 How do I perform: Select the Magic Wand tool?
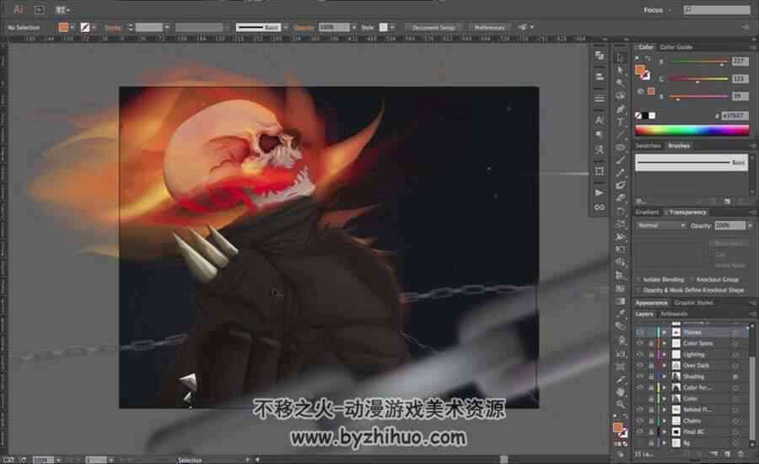click(x=620, y=83)
